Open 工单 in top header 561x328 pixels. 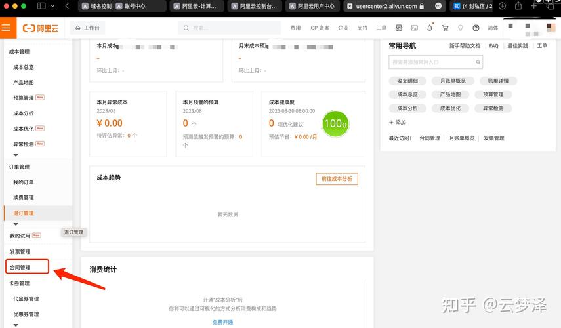[381, 28]
